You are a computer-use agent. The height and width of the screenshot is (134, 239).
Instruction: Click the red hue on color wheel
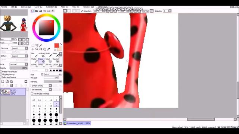[35, 21]
